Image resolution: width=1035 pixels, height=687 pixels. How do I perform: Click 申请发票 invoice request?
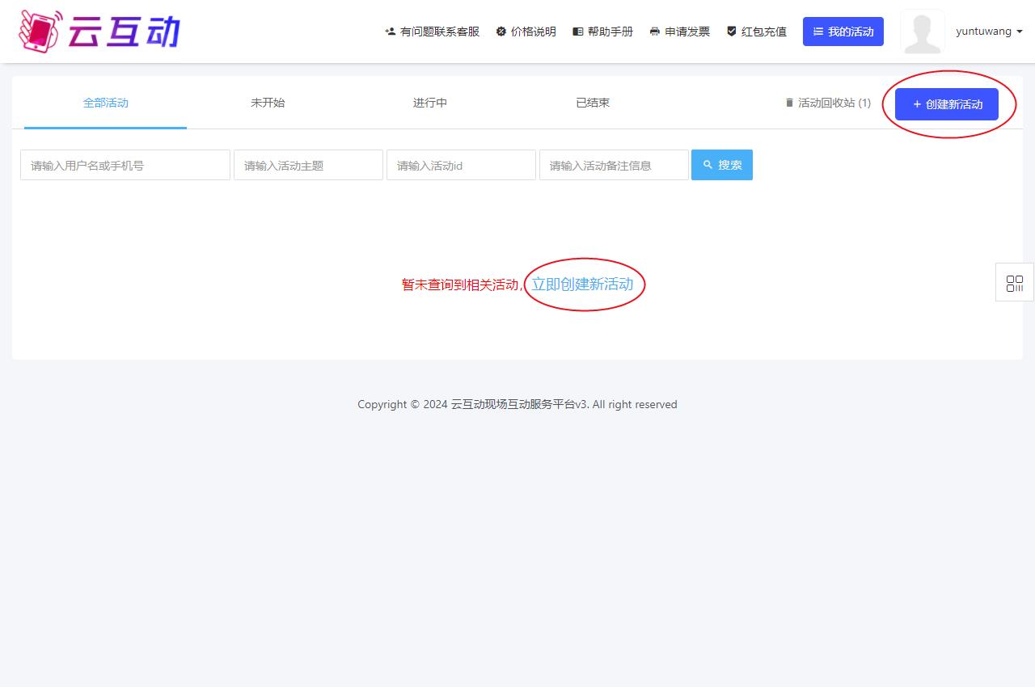point(679,32)
